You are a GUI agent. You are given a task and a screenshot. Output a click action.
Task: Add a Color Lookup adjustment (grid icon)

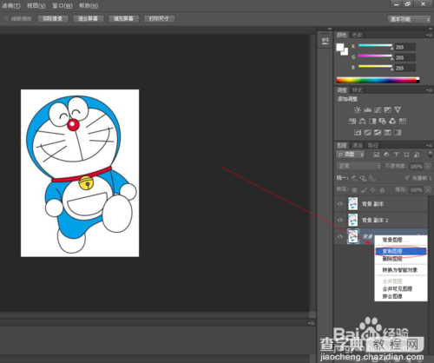pyautogui.click(x=403, y=121)
